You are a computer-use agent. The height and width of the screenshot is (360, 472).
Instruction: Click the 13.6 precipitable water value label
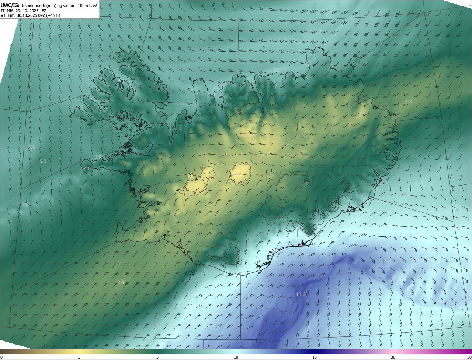point(301,294)
